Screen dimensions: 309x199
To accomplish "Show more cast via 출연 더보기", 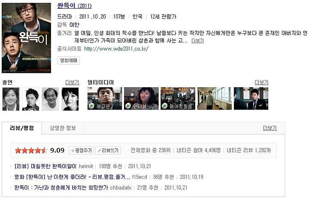I will point(72,83).
